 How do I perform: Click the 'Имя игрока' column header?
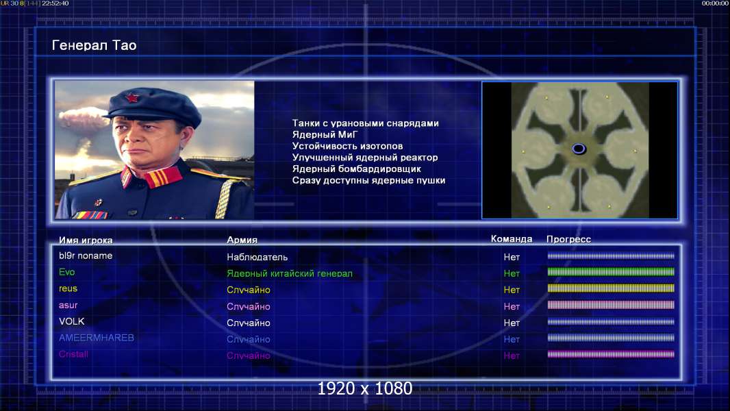click(86, 240)
